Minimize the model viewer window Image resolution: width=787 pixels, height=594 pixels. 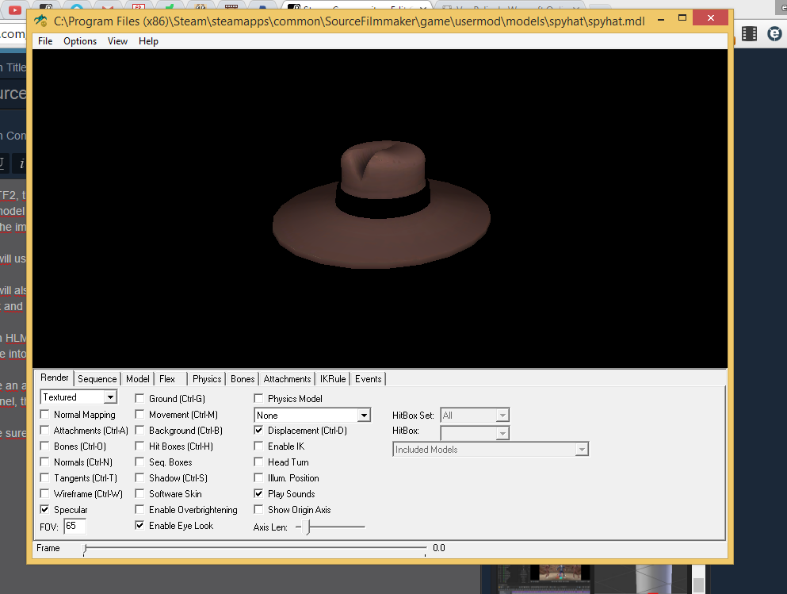point(661,20)
